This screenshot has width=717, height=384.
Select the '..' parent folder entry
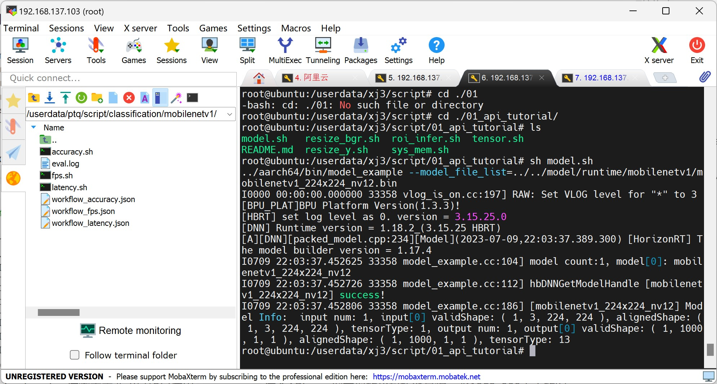tap(48, 140)
